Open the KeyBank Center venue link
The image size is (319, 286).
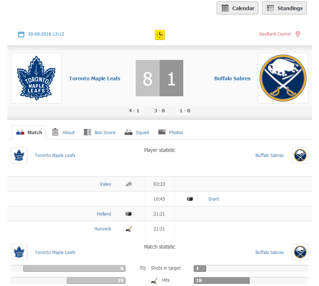click(275, 34)
